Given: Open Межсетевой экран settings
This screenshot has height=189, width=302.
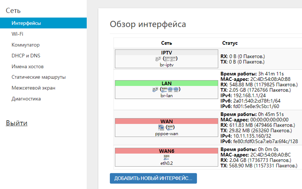Looking at the screenshot, I should pos(33,88).
